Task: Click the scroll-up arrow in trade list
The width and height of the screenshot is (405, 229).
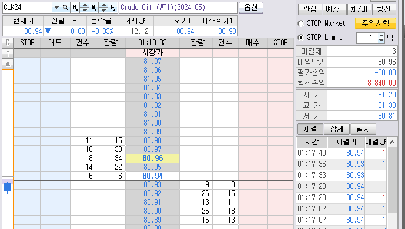Action: [x=392, y=142]
